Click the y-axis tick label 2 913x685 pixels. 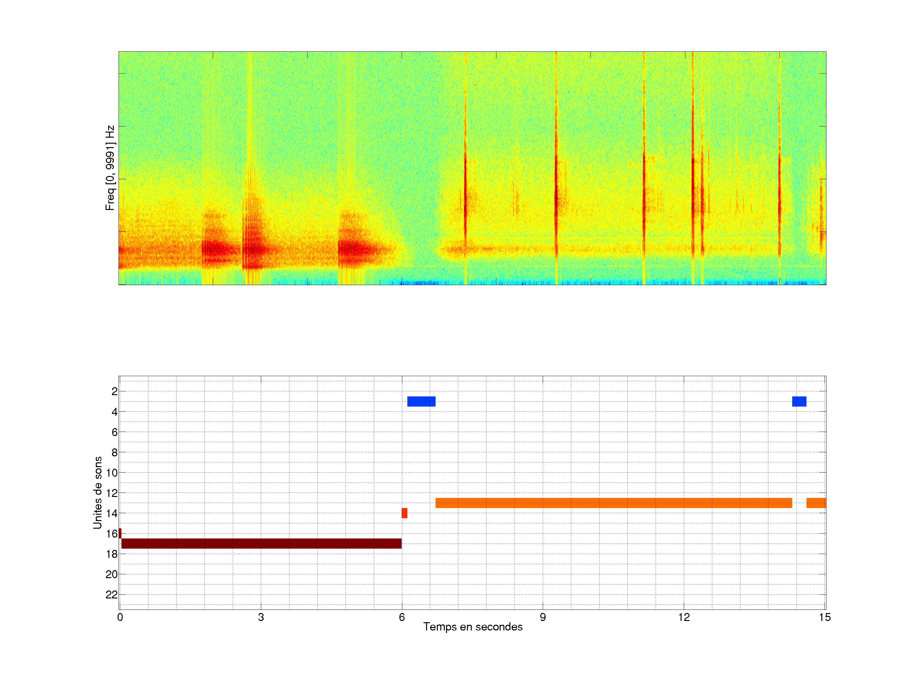pos(114,391)
